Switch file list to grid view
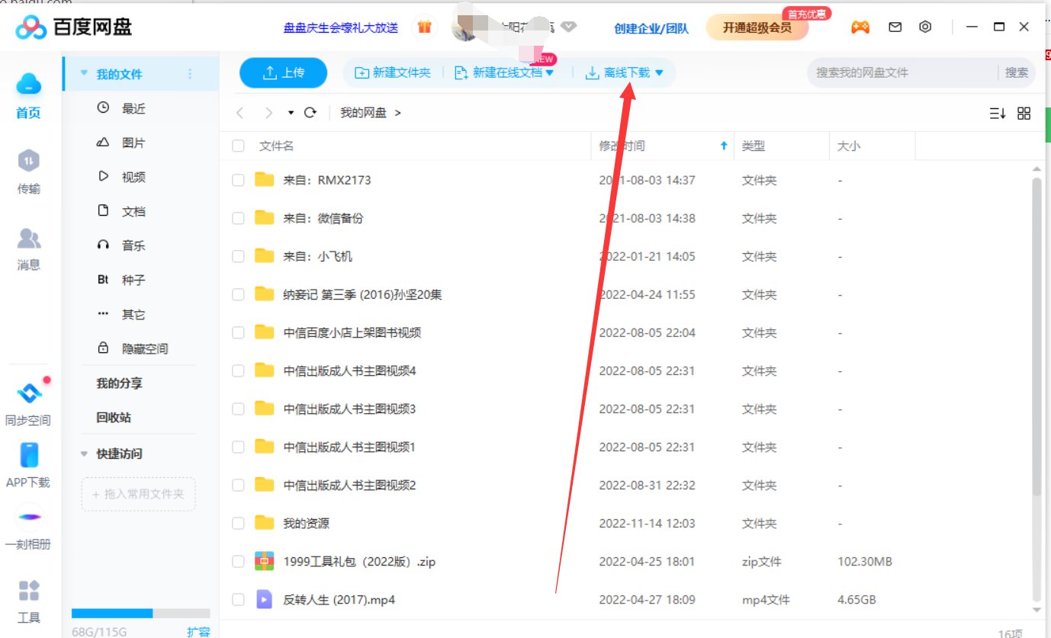 coord(1024,113)
